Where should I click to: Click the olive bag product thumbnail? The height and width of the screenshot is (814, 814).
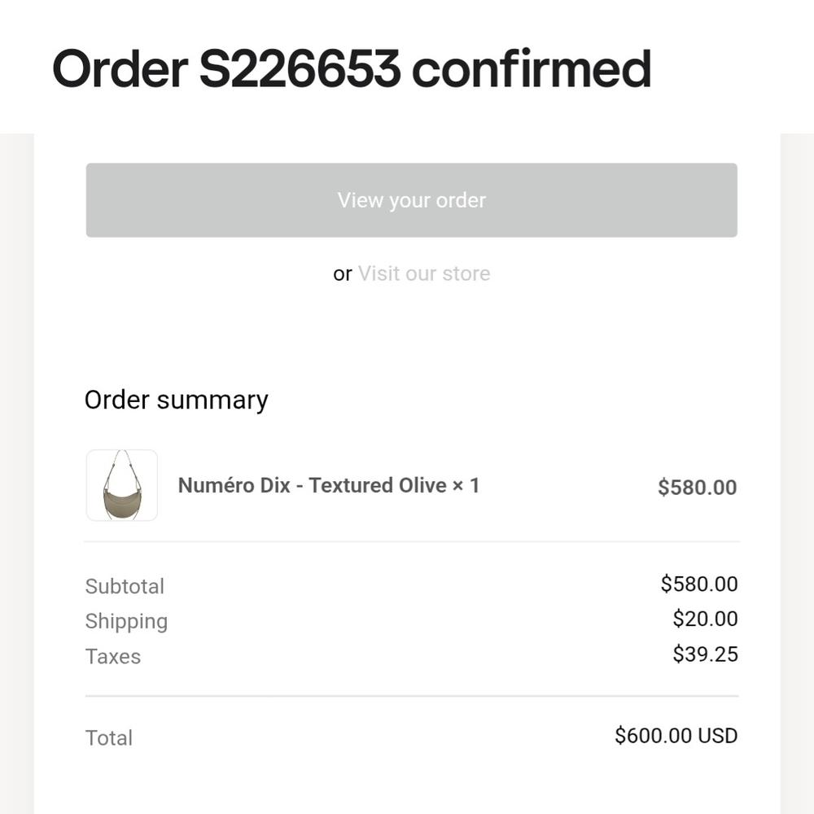[122, 485]
